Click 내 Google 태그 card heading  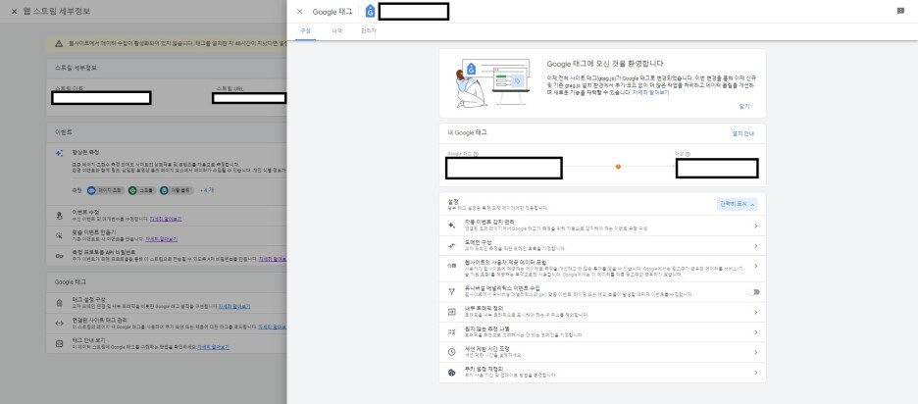click(x=467, y=133)
